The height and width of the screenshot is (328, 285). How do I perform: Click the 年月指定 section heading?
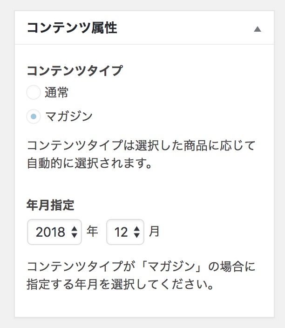point(51,205)
